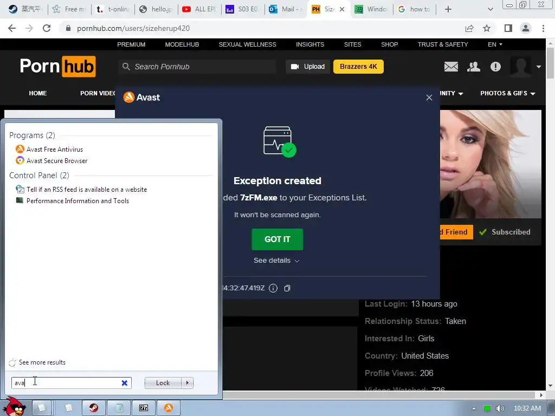Click the site logo

click(57, 66)
